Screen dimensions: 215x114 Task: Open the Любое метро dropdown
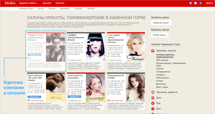(x=160, y=35)
